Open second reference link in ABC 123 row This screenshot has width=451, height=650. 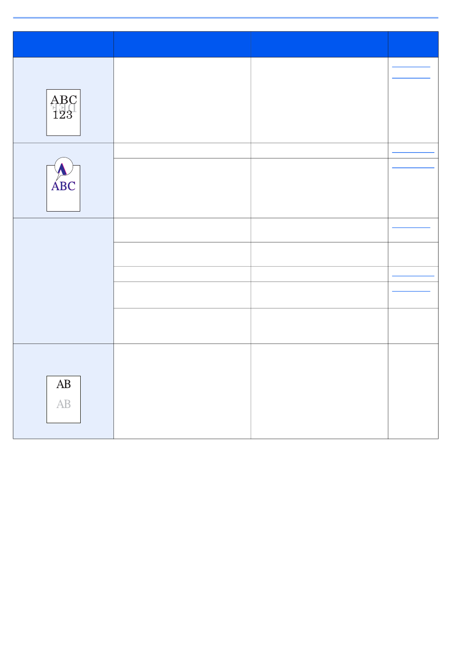point(411,77)
